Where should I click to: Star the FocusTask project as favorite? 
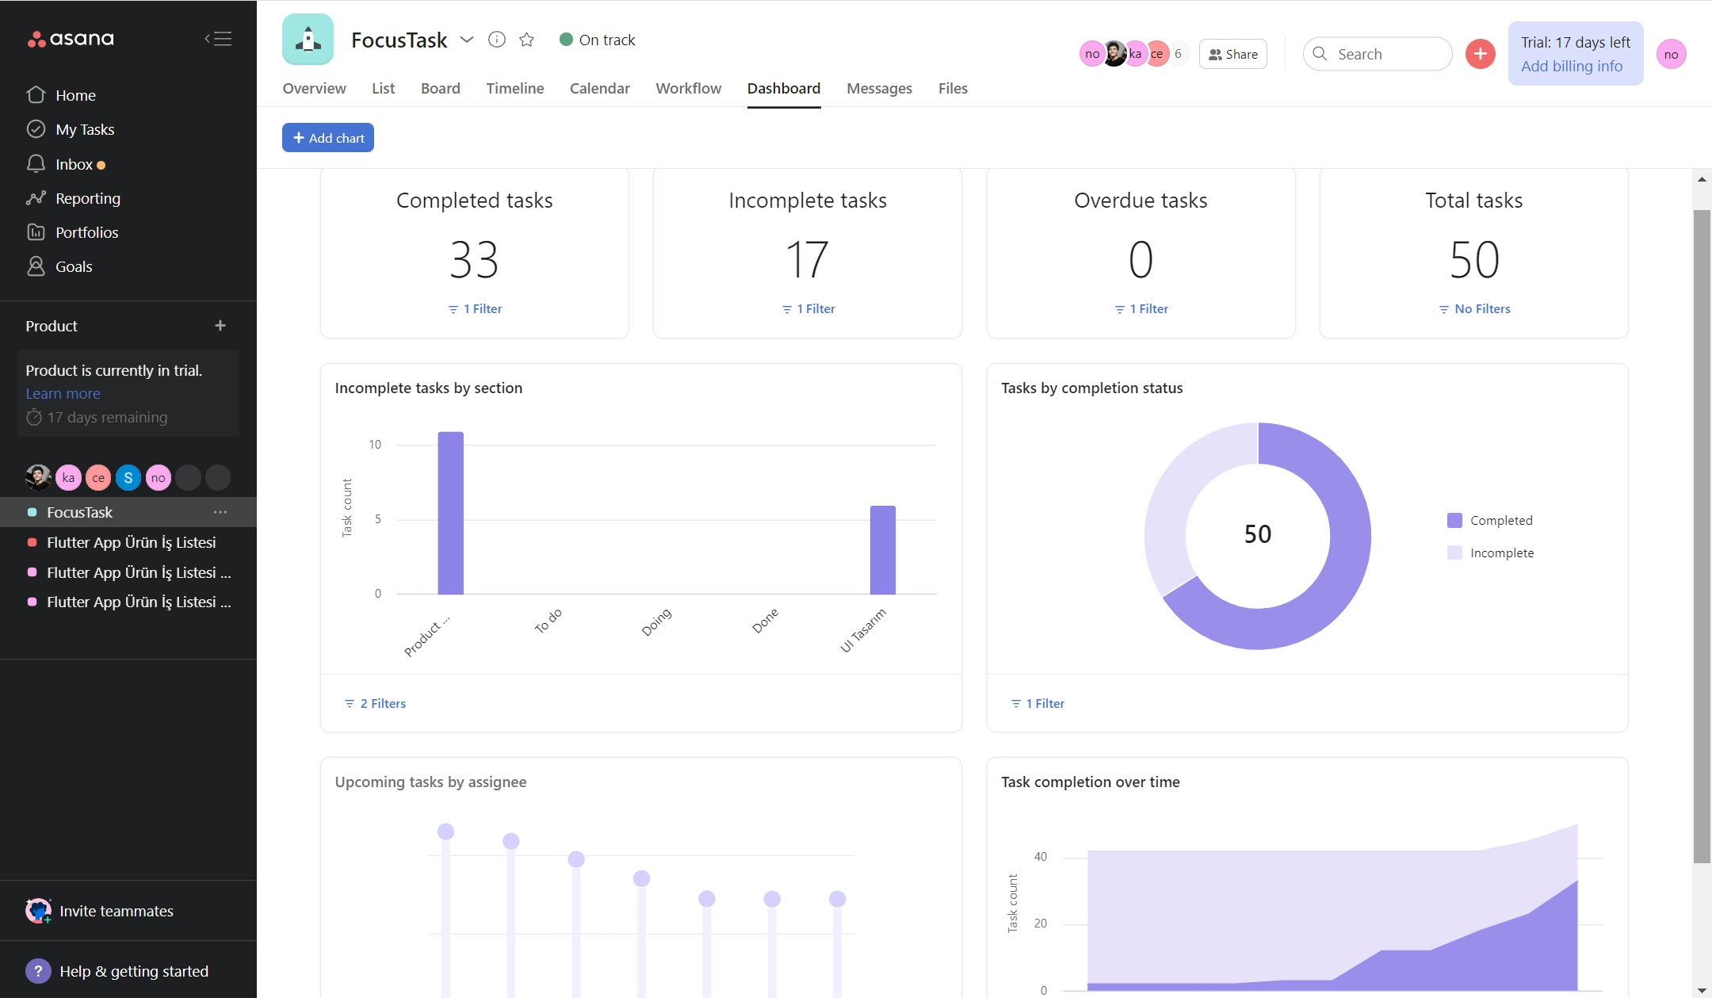[x=526, y=39]
